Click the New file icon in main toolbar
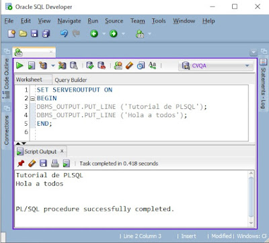The height and width of the screenshot is (243, 269). coord(11,34)
